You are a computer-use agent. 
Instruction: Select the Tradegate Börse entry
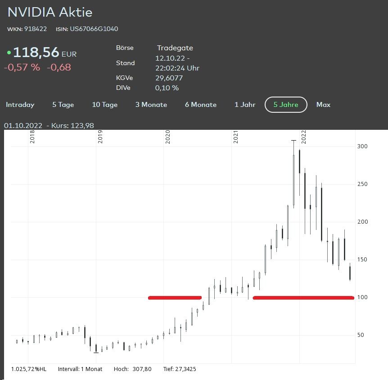tap(174, 48)
